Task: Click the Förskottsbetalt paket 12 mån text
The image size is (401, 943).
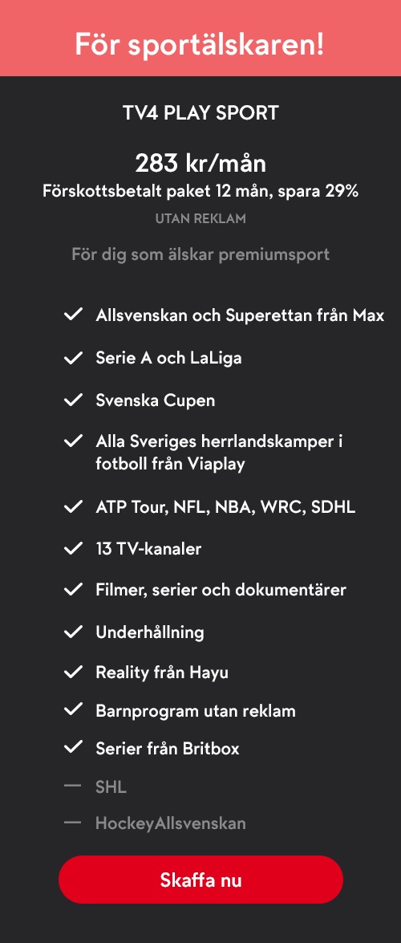Action: [158, 192]
